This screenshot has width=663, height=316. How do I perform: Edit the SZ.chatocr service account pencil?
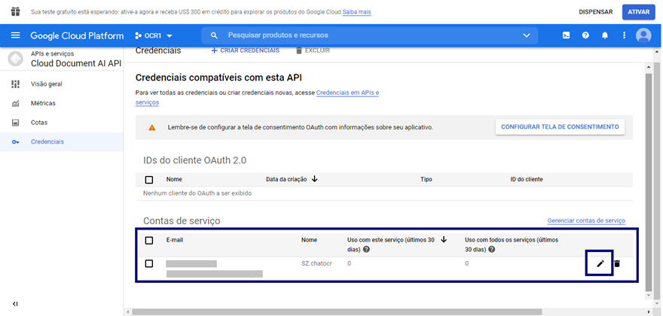pyautogui.click(x=600, y=263)
